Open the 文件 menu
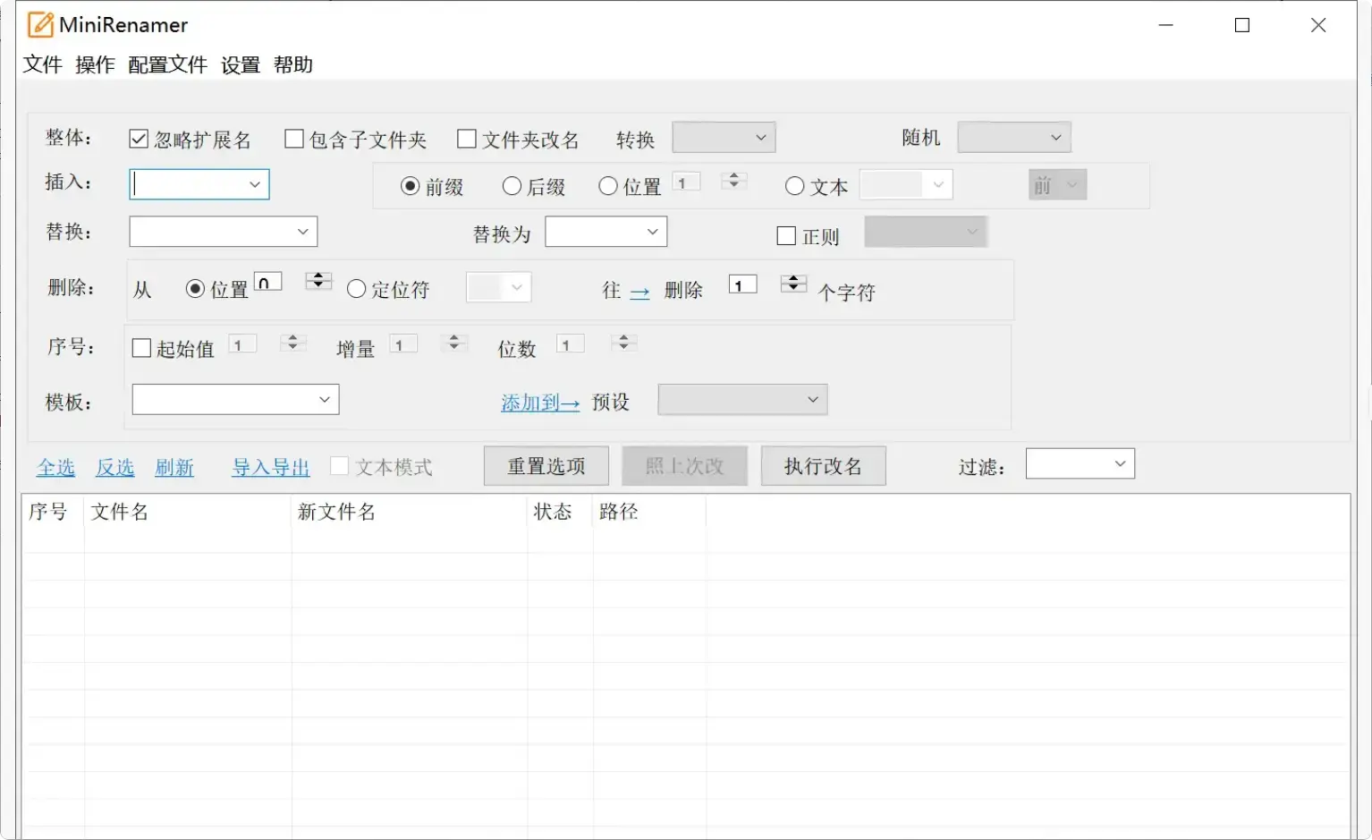This screenshot has width=1372, height=840. pos(42,64)
